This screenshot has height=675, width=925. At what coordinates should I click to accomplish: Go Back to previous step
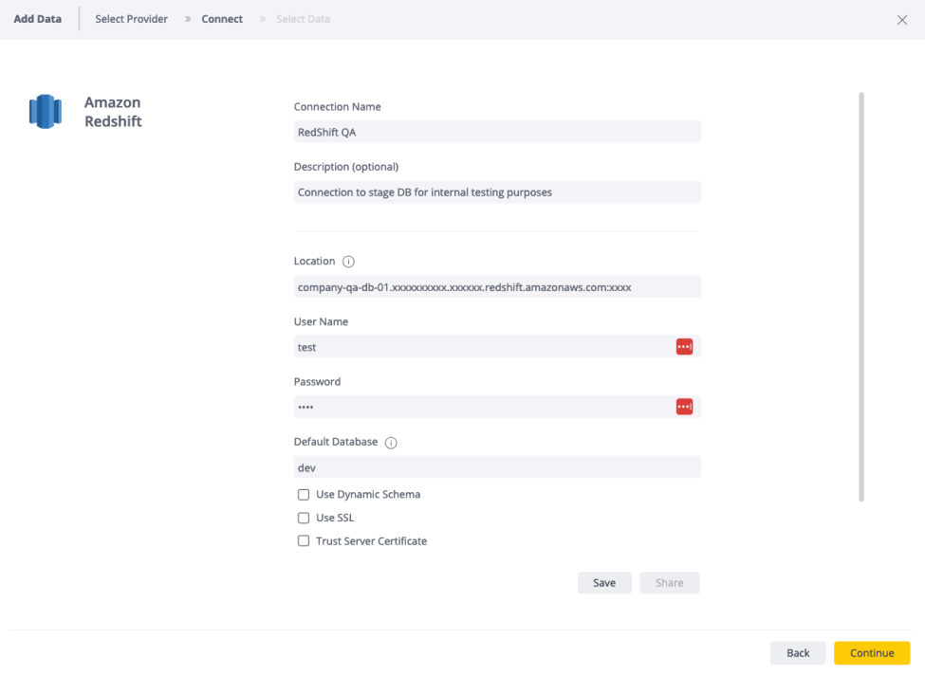(798, 652)
